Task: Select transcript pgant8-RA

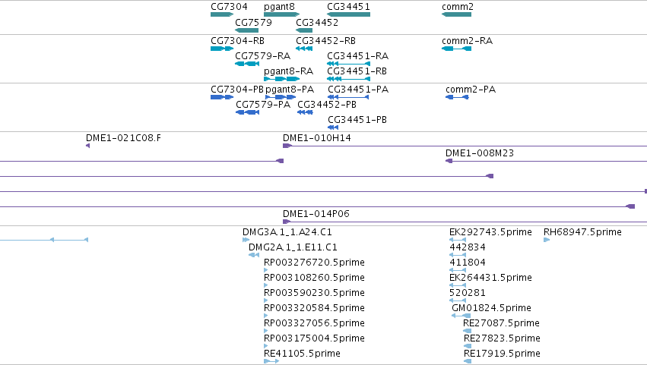Action: click(282, 79)
